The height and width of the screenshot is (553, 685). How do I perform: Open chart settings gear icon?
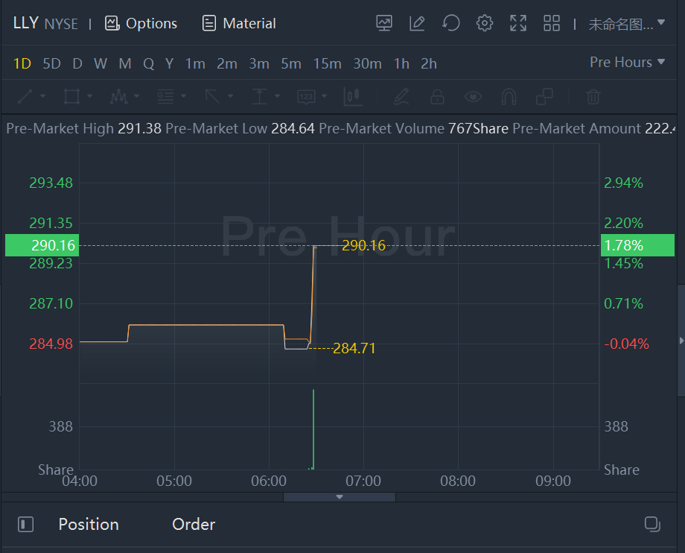point(485,23)
